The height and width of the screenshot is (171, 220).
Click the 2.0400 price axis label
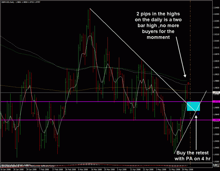tap(216, 7)
